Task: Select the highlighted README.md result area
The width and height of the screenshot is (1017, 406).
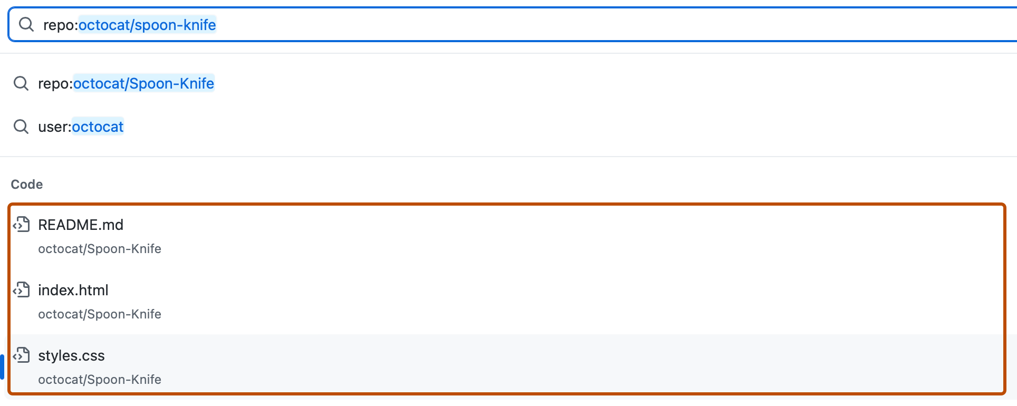Action: pos(81,225)
